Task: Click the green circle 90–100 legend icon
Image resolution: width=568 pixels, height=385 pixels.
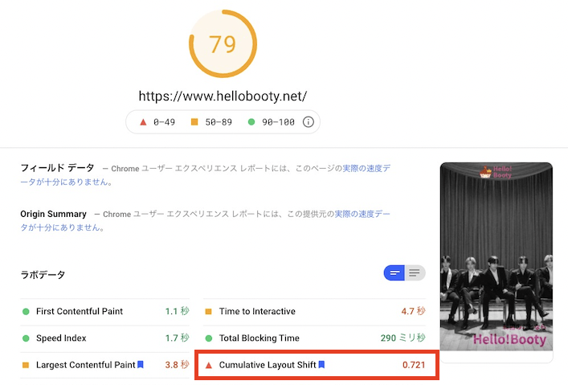Action: pyautogui.click(x=251, y=122)
